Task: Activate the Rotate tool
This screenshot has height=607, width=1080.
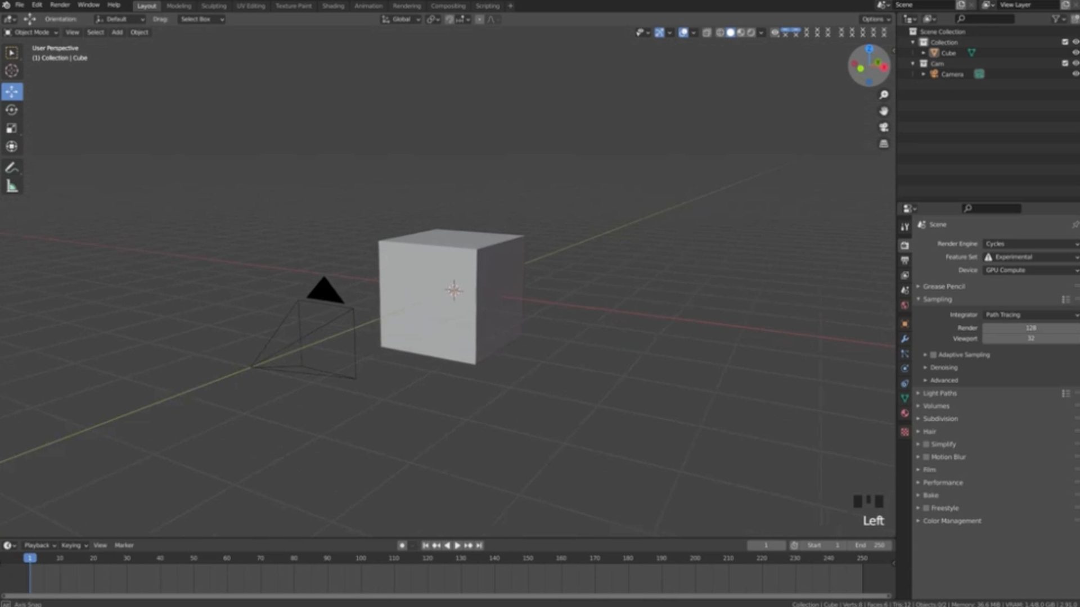Action: tap(12, 110)
